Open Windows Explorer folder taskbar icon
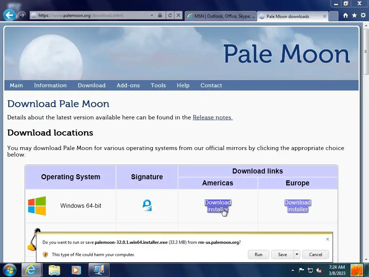 pyautogui.click(x=54, y=270)
